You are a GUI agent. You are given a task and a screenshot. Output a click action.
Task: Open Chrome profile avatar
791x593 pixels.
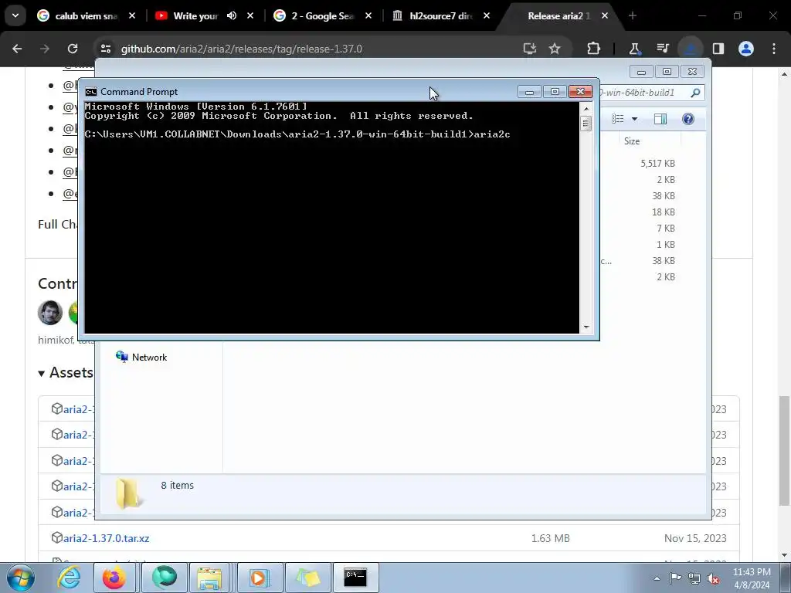pos(746,49)
